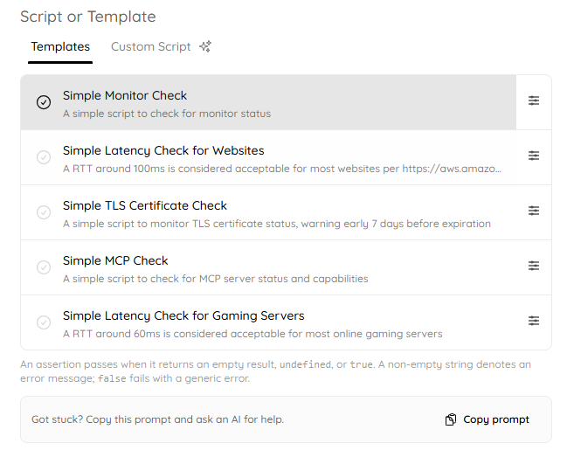Open sliders icon for Simple TLS Certificate Check
This screenshot has width=574, height=457.
pyautogui.click(x=533, y=211)
